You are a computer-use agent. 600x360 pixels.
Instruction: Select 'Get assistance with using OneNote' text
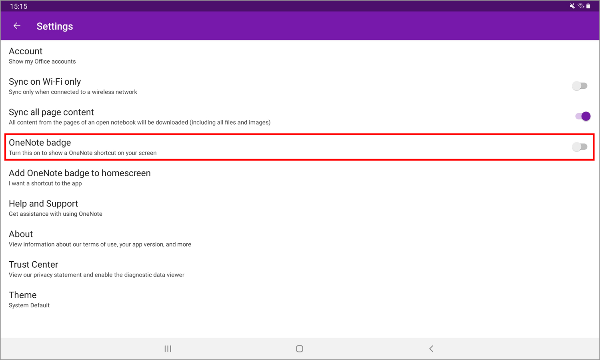coord(56,214)
